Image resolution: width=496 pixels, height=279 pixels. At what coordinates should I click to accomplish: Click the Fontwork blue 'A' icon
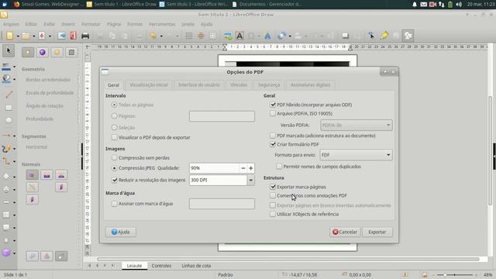[x=267, y=36]
